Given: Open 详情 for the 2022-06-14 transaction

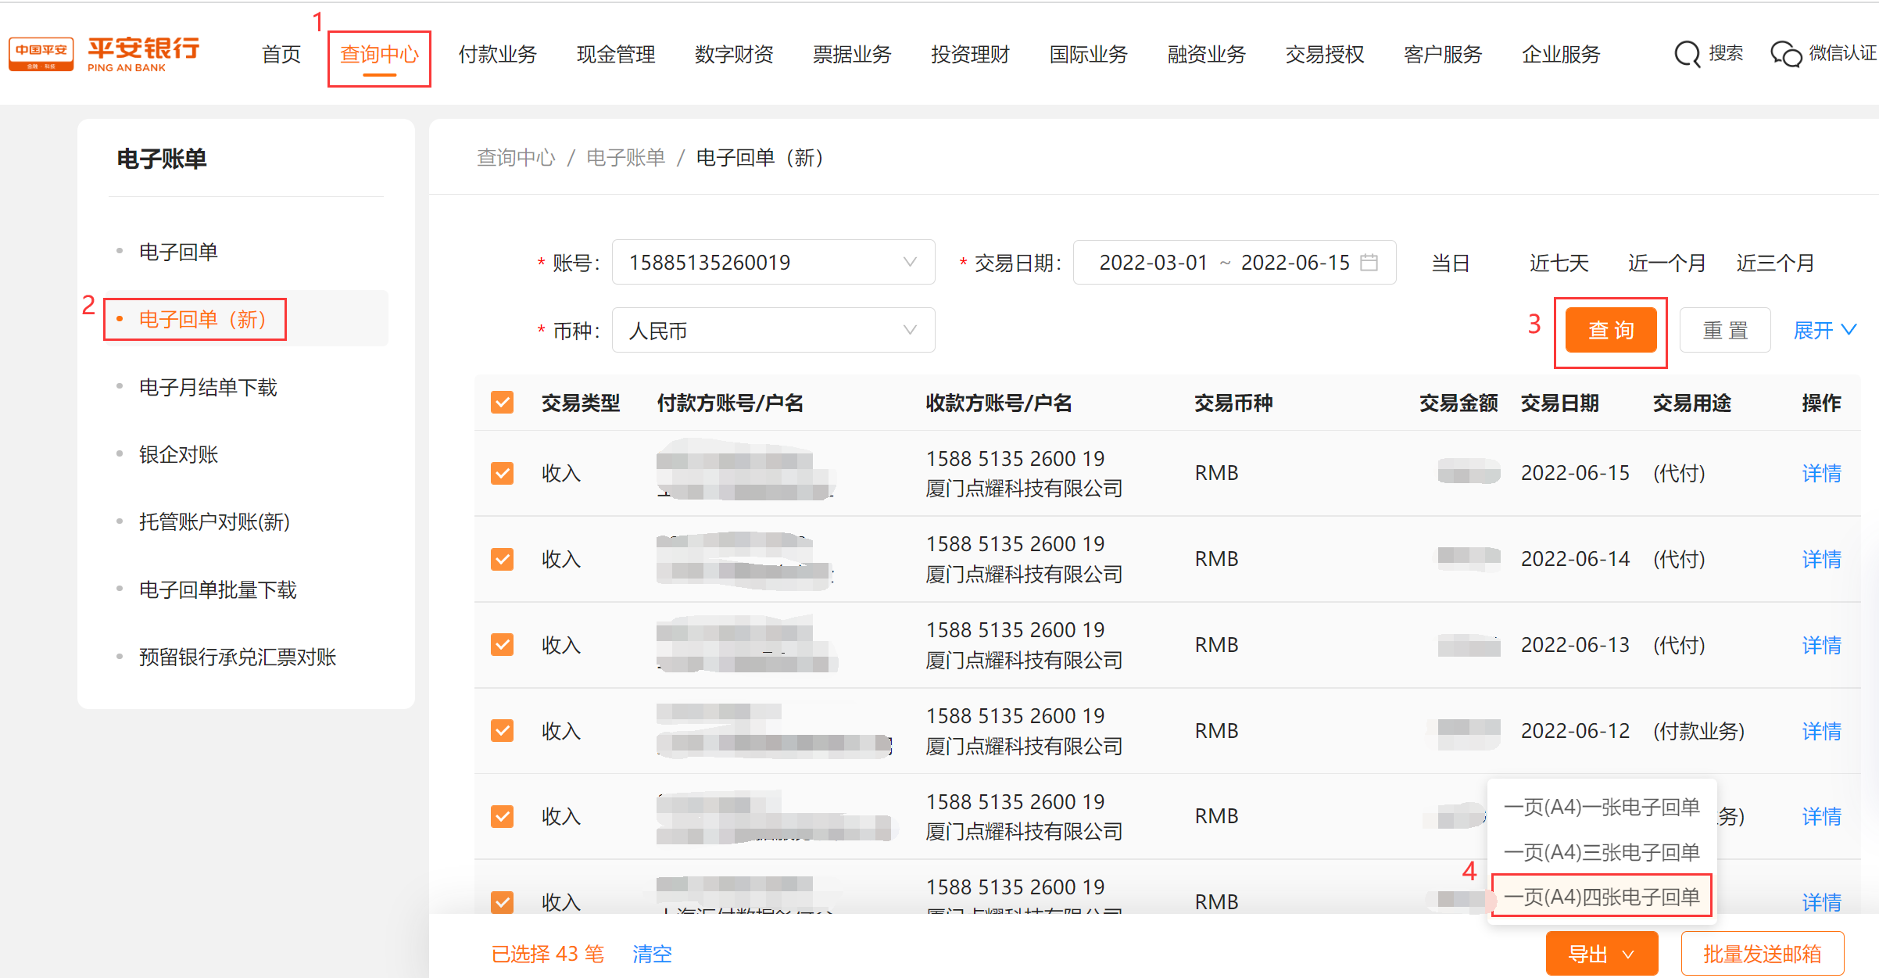Looking at the screenshot, I should tap(1820, 559).
